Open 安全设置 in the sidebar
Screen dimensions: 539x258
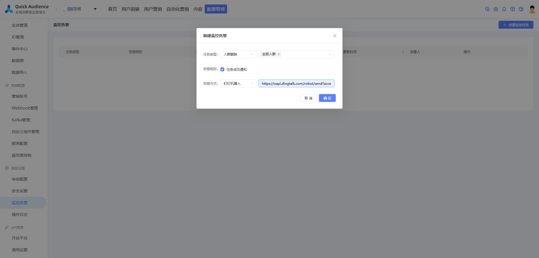[x=20, y=191]
